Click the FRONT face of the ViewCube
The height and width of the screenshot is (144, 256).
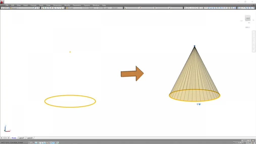pos(248,18)
